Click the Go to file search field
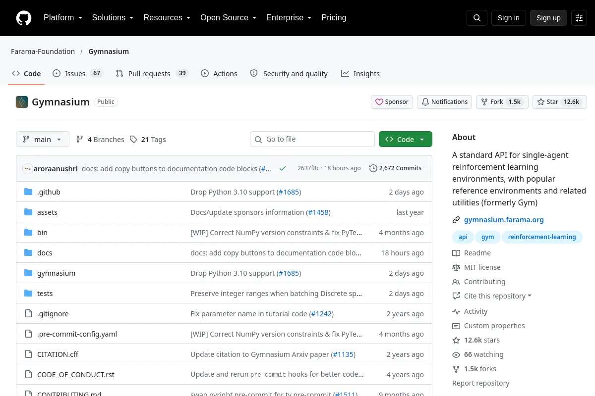The image size is (595, 396). coord(312,139)
